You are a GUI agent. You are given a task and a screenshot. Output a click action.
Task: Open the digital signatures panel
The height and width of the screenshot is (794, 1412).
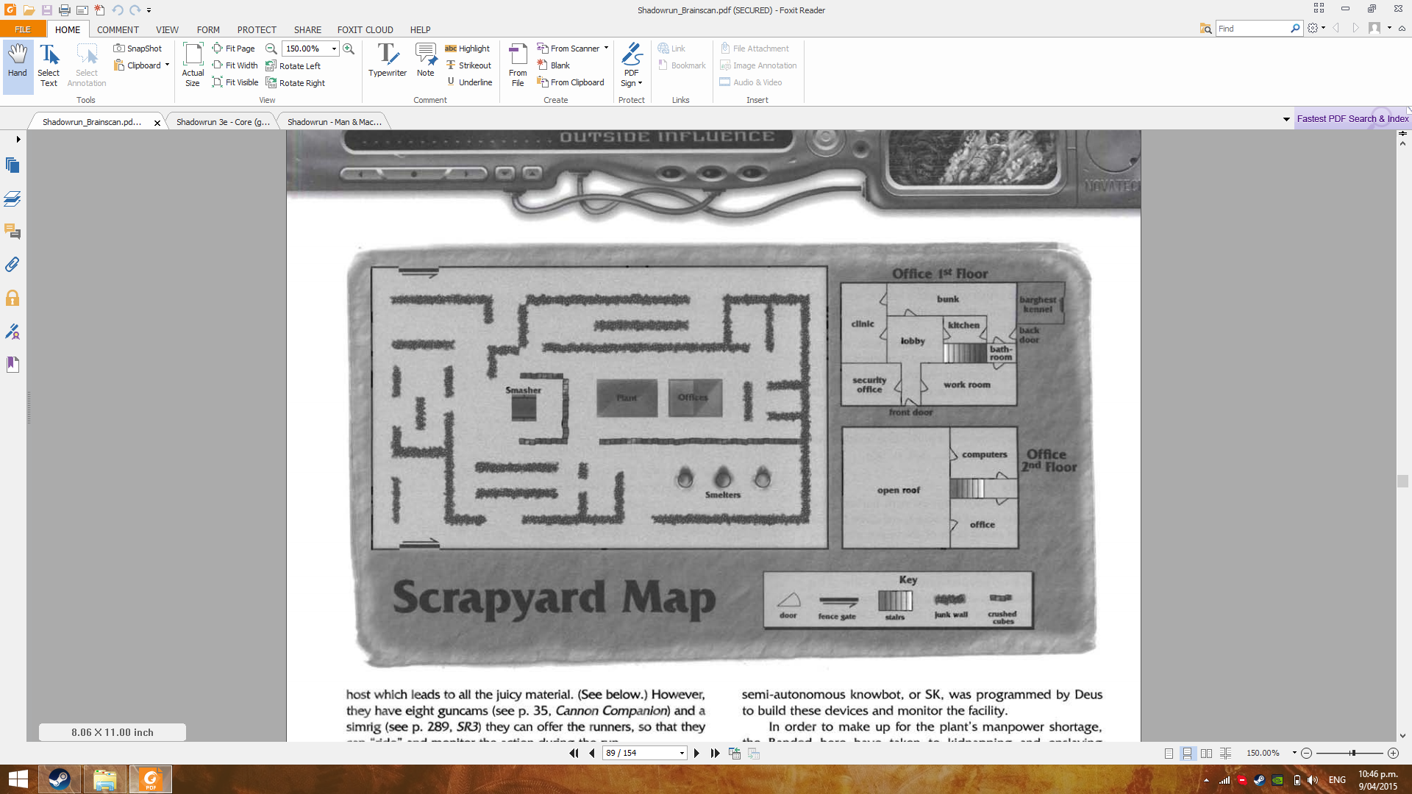[x=13, y=332]
